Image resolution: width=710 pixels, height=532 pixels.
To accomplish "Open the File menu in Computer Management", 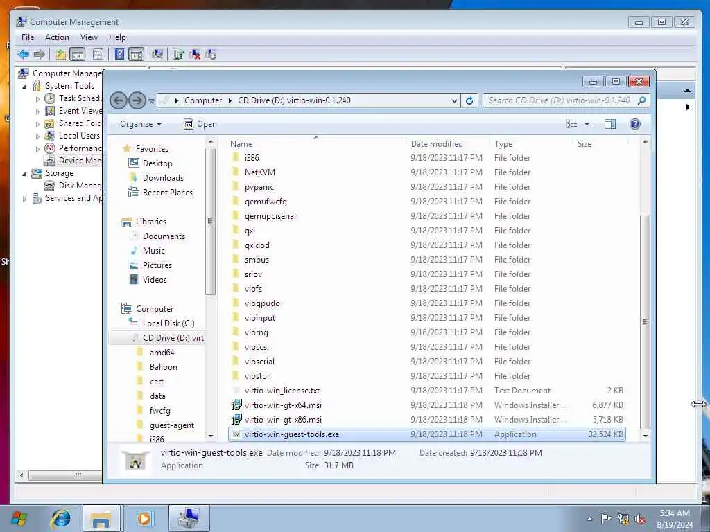I will [28, 37].
